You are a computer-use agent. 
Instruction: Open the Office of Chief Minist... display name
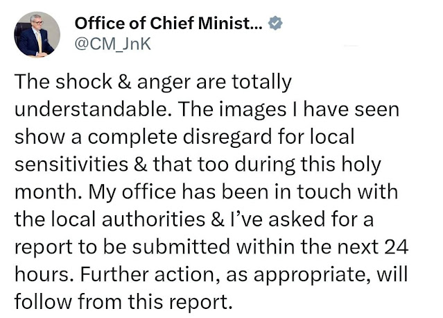pos(168,23)
